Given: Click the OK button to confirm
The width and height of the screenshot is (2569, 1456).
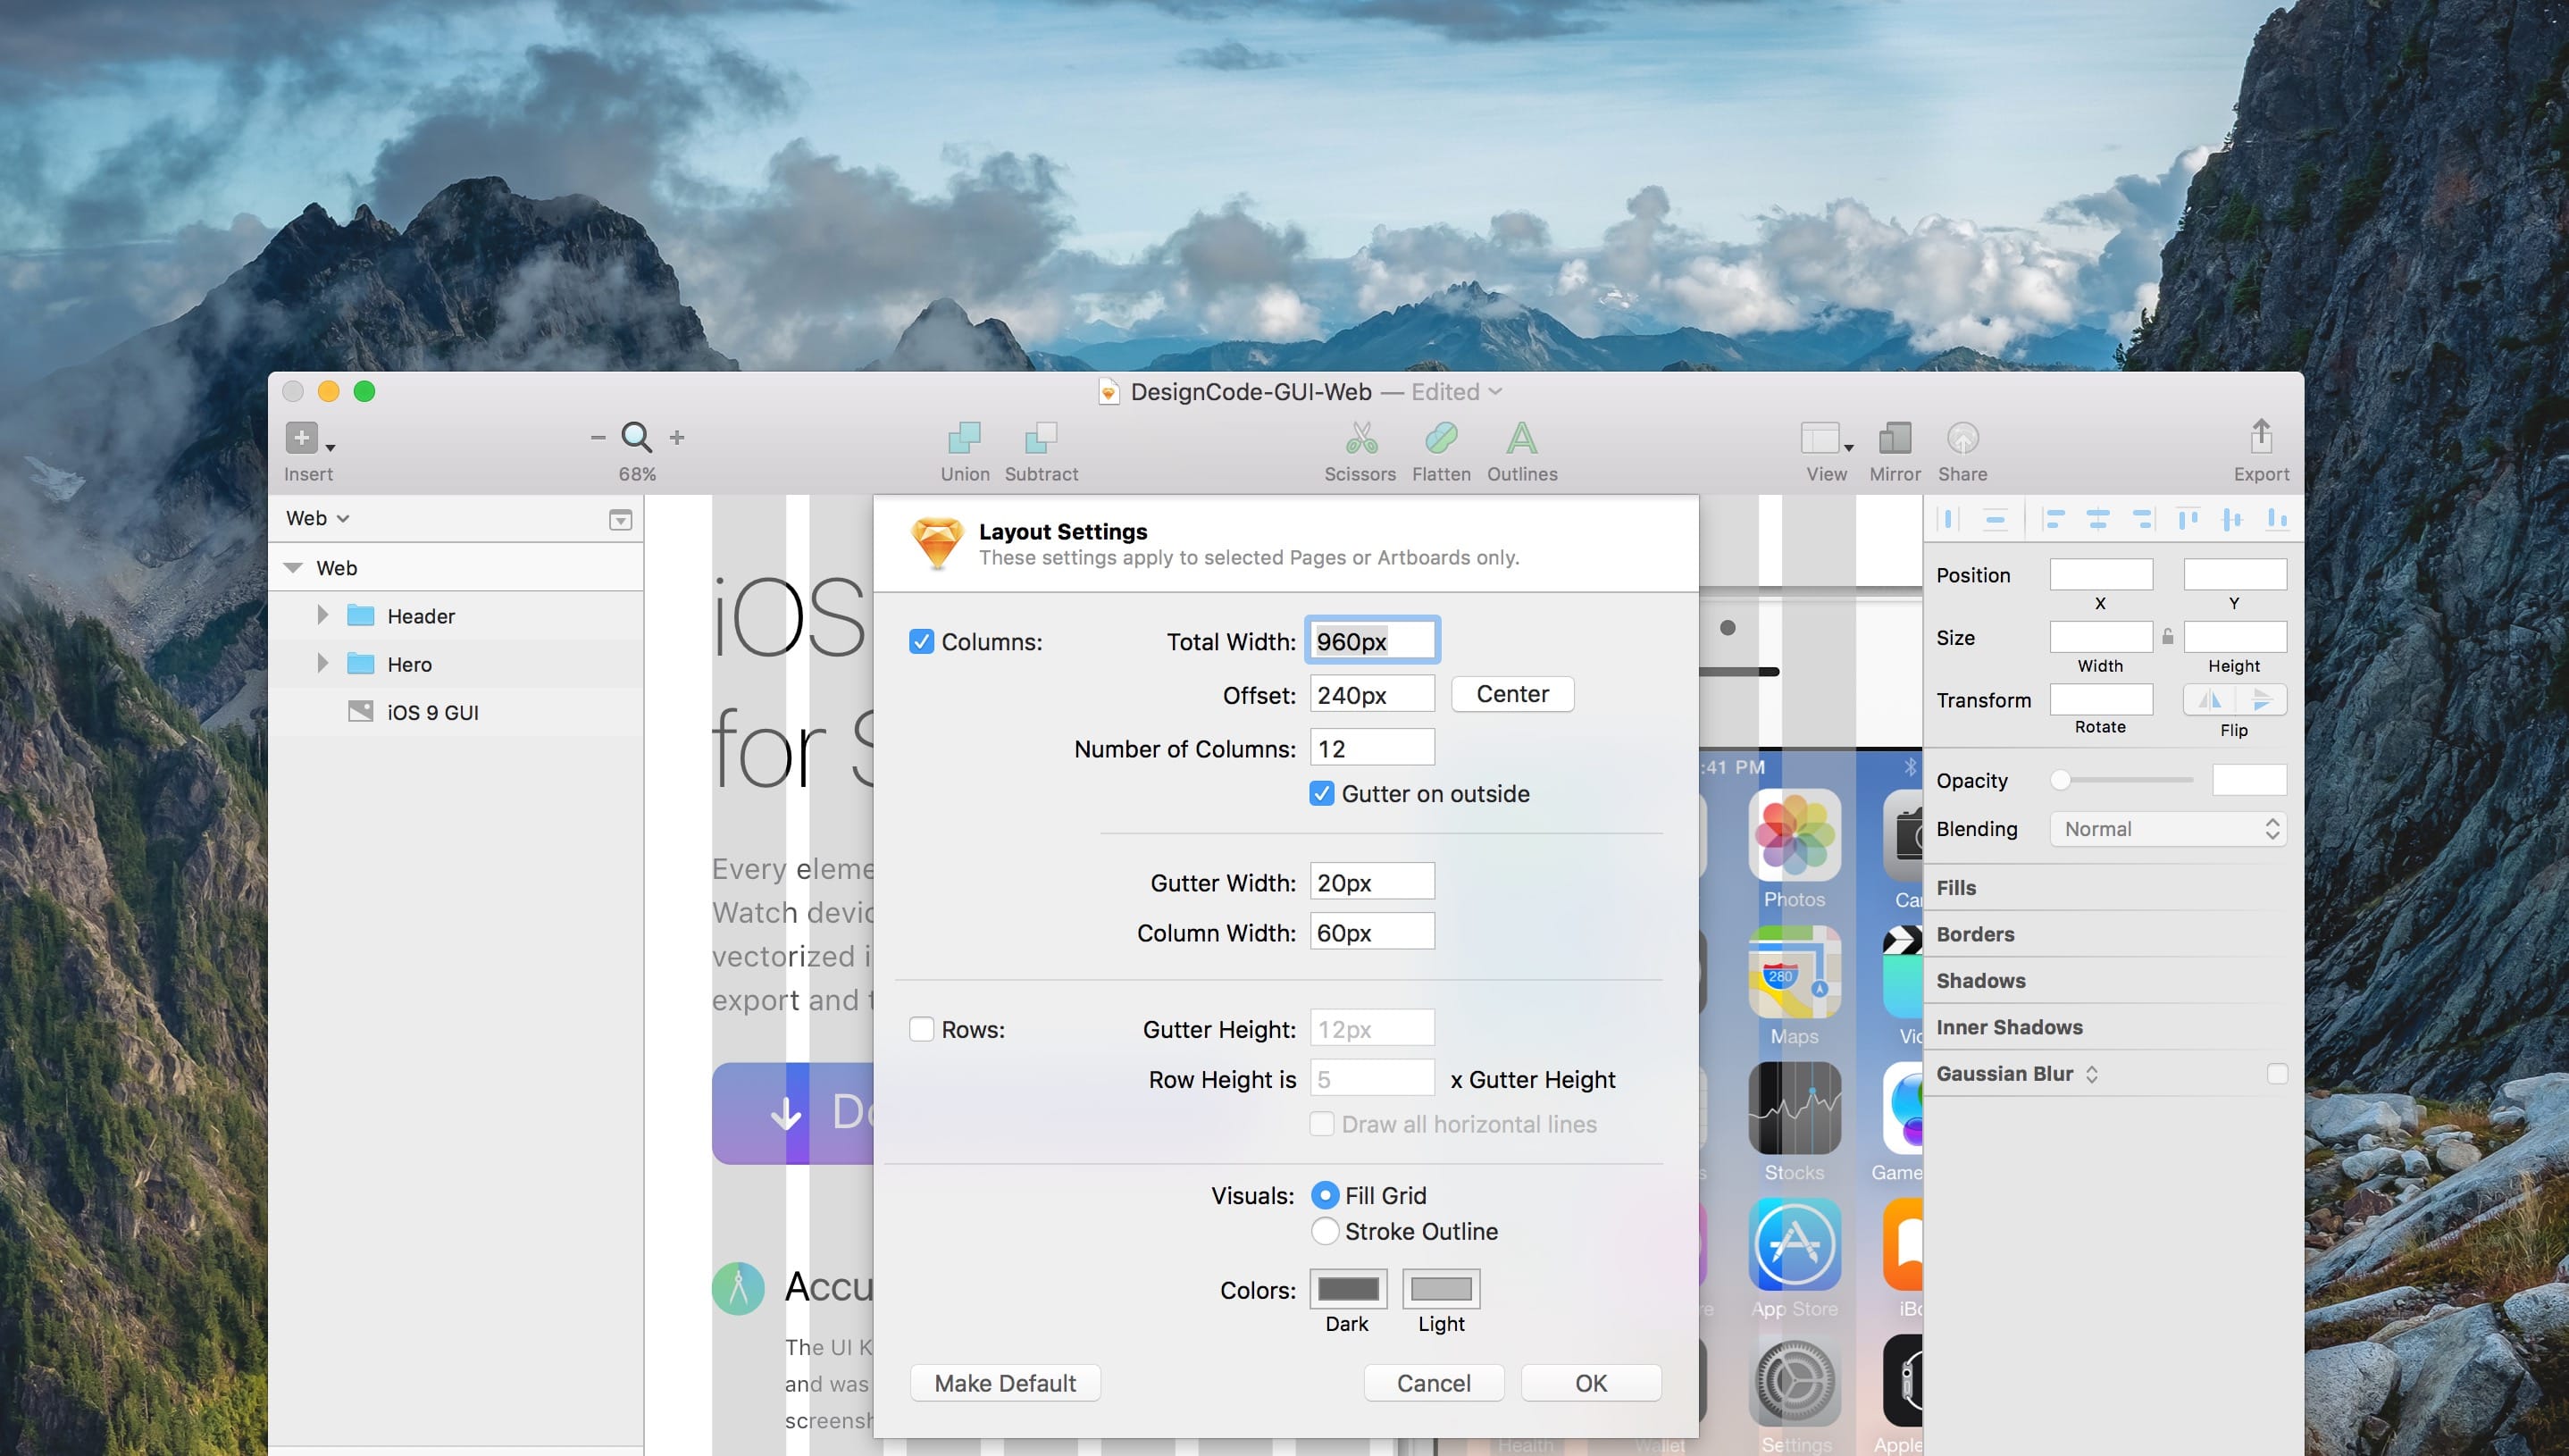Looking at the screenshot, I should [x=1590, y=1382].
